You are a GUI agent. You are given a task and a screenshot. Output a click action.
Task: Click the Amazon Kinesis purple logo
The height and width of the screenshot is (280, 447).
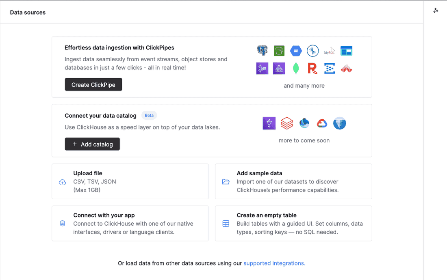pyautogui.click(x=262, y=69)
